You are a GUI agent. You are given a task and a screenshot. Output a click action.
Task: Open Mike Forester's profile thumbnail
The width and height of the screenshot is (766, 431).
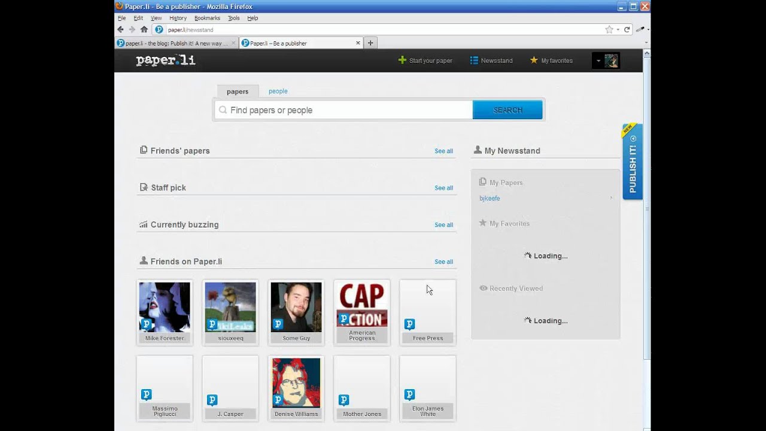point(165,307)
